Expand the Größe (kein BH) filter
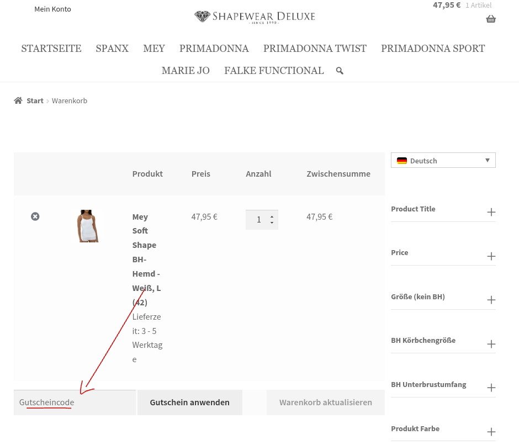Screen dimensions: 519x445 pos(491,300)
